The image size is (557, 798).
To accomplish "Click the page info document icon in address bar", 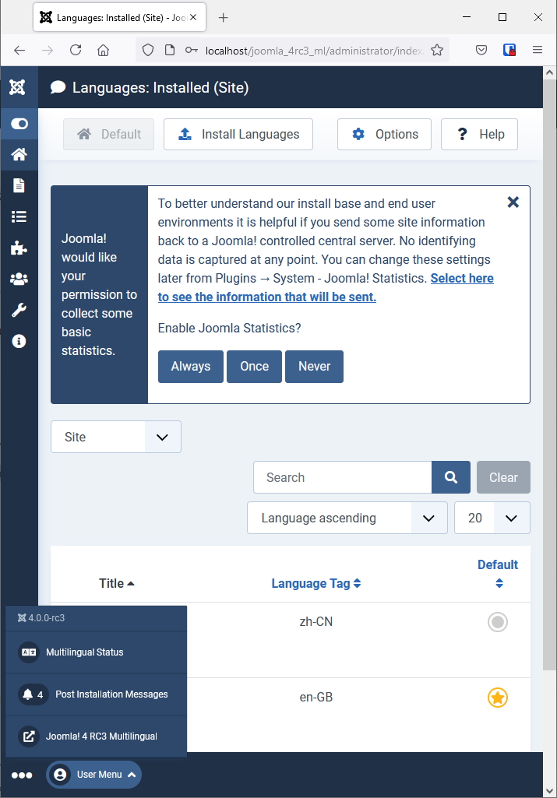I will coord(170,50).
